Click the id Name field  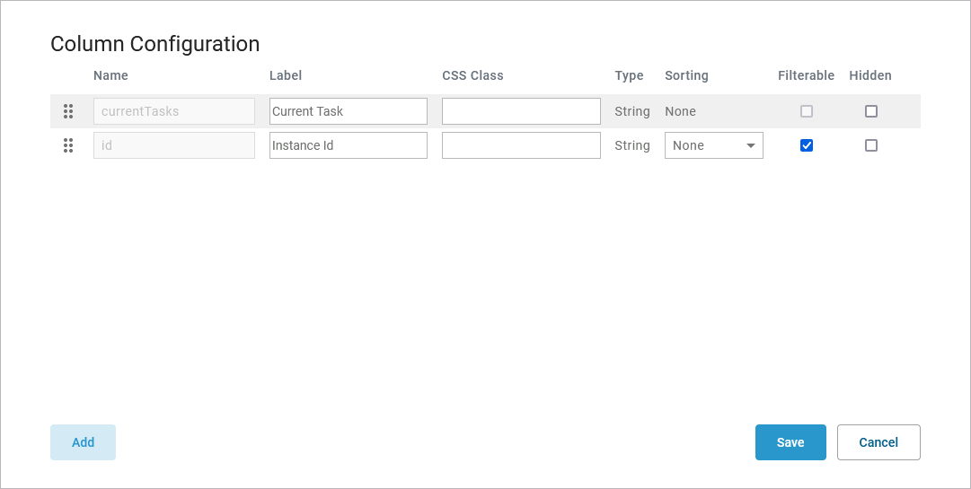174,145
